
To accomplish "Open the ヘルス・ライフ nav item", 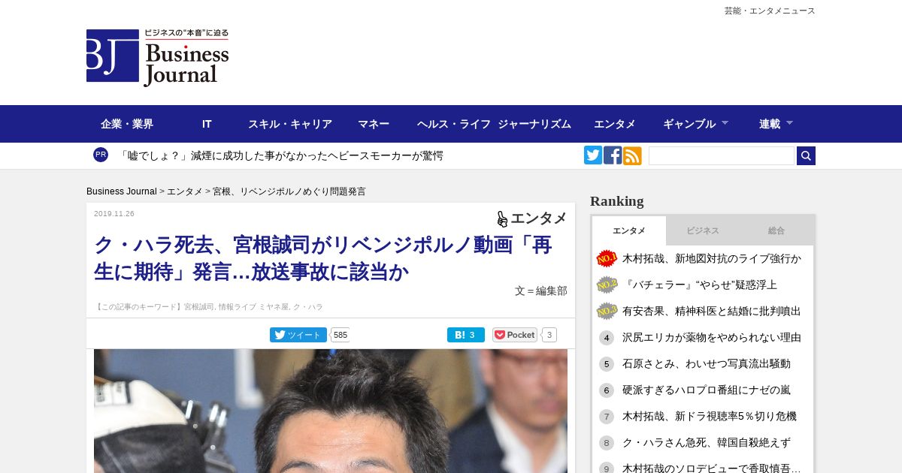I will (x=454, y=124).
